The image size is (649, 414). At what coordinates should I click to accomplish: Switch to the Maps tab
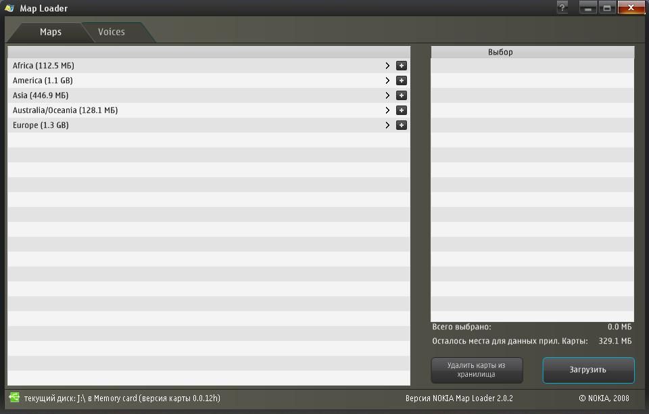pos(51,32)
